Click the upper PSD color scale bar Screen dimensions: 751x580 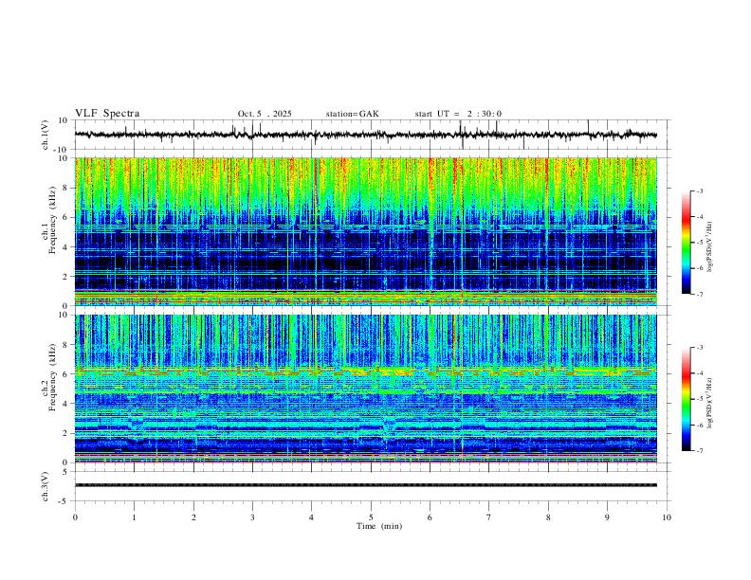point(686,243)
